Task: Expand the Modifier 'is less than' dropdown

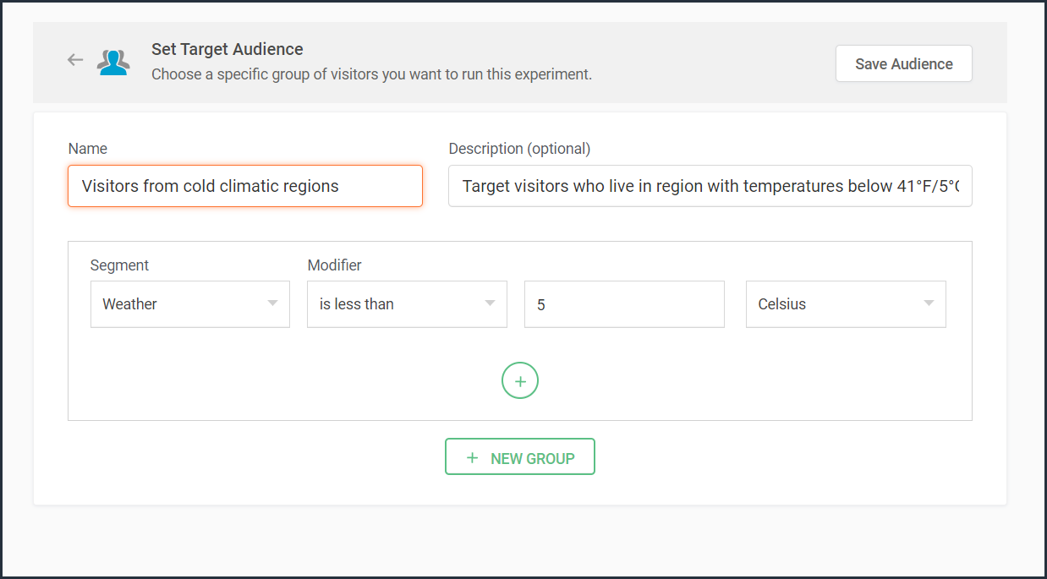Action: 407,304
